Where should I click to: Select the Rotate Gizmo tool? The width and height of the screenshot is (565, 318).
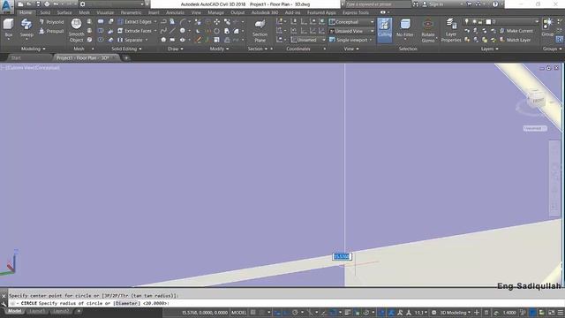coord(427,30)
